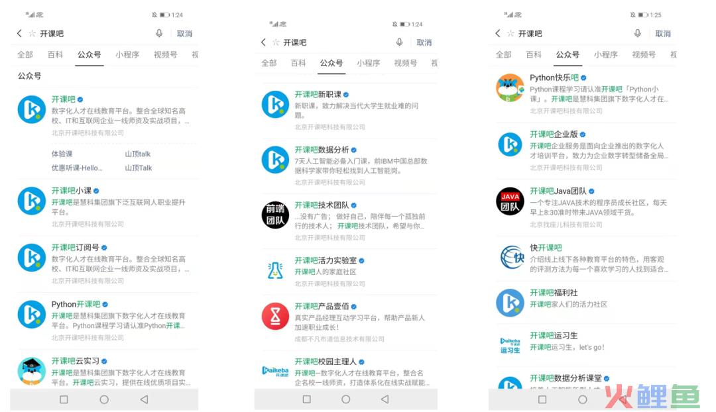Open 开课吧订阅号 account title
The height and width of the screenshot is (412, 716).
(x=75, y=247)
